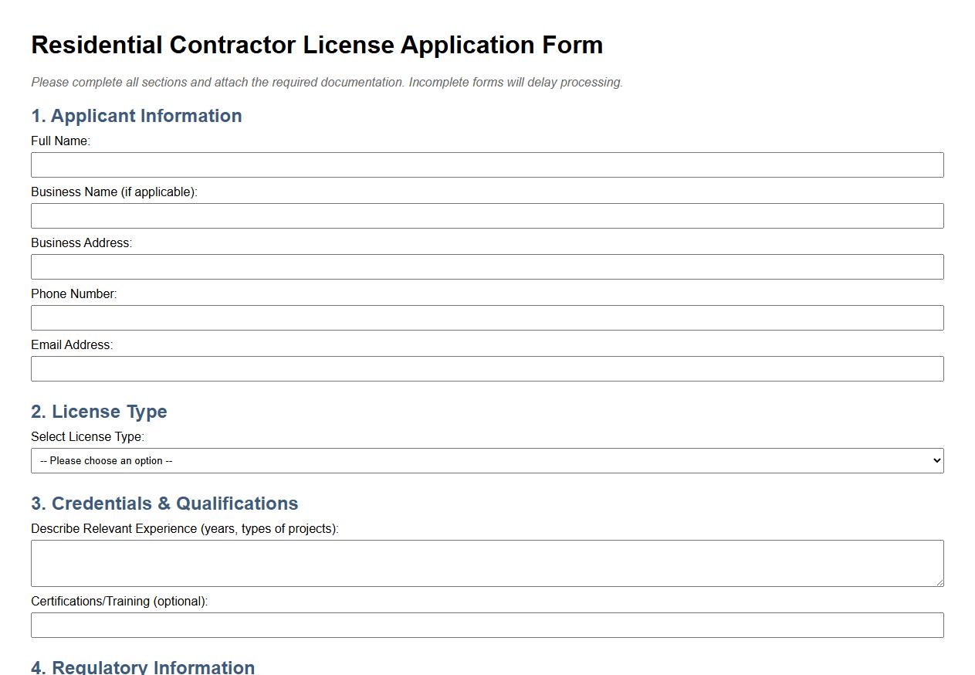
Task: Click the Business Address input field
Action: [486, 266]
